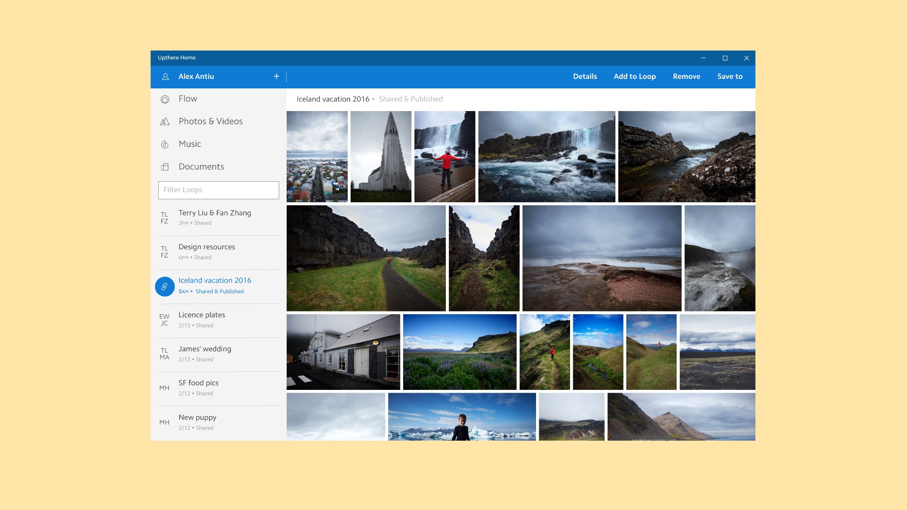Focus the Filter Loops input field
This screenshot has height=510, width=907.
[x=219, y=190]
